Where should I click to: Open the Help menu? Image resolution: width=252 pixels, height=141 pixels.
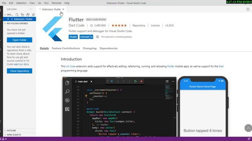point(67,3)
